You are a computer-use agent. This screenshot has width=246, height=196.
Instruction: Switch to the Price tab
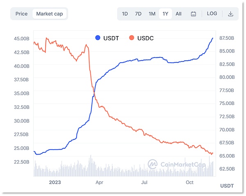21,14
